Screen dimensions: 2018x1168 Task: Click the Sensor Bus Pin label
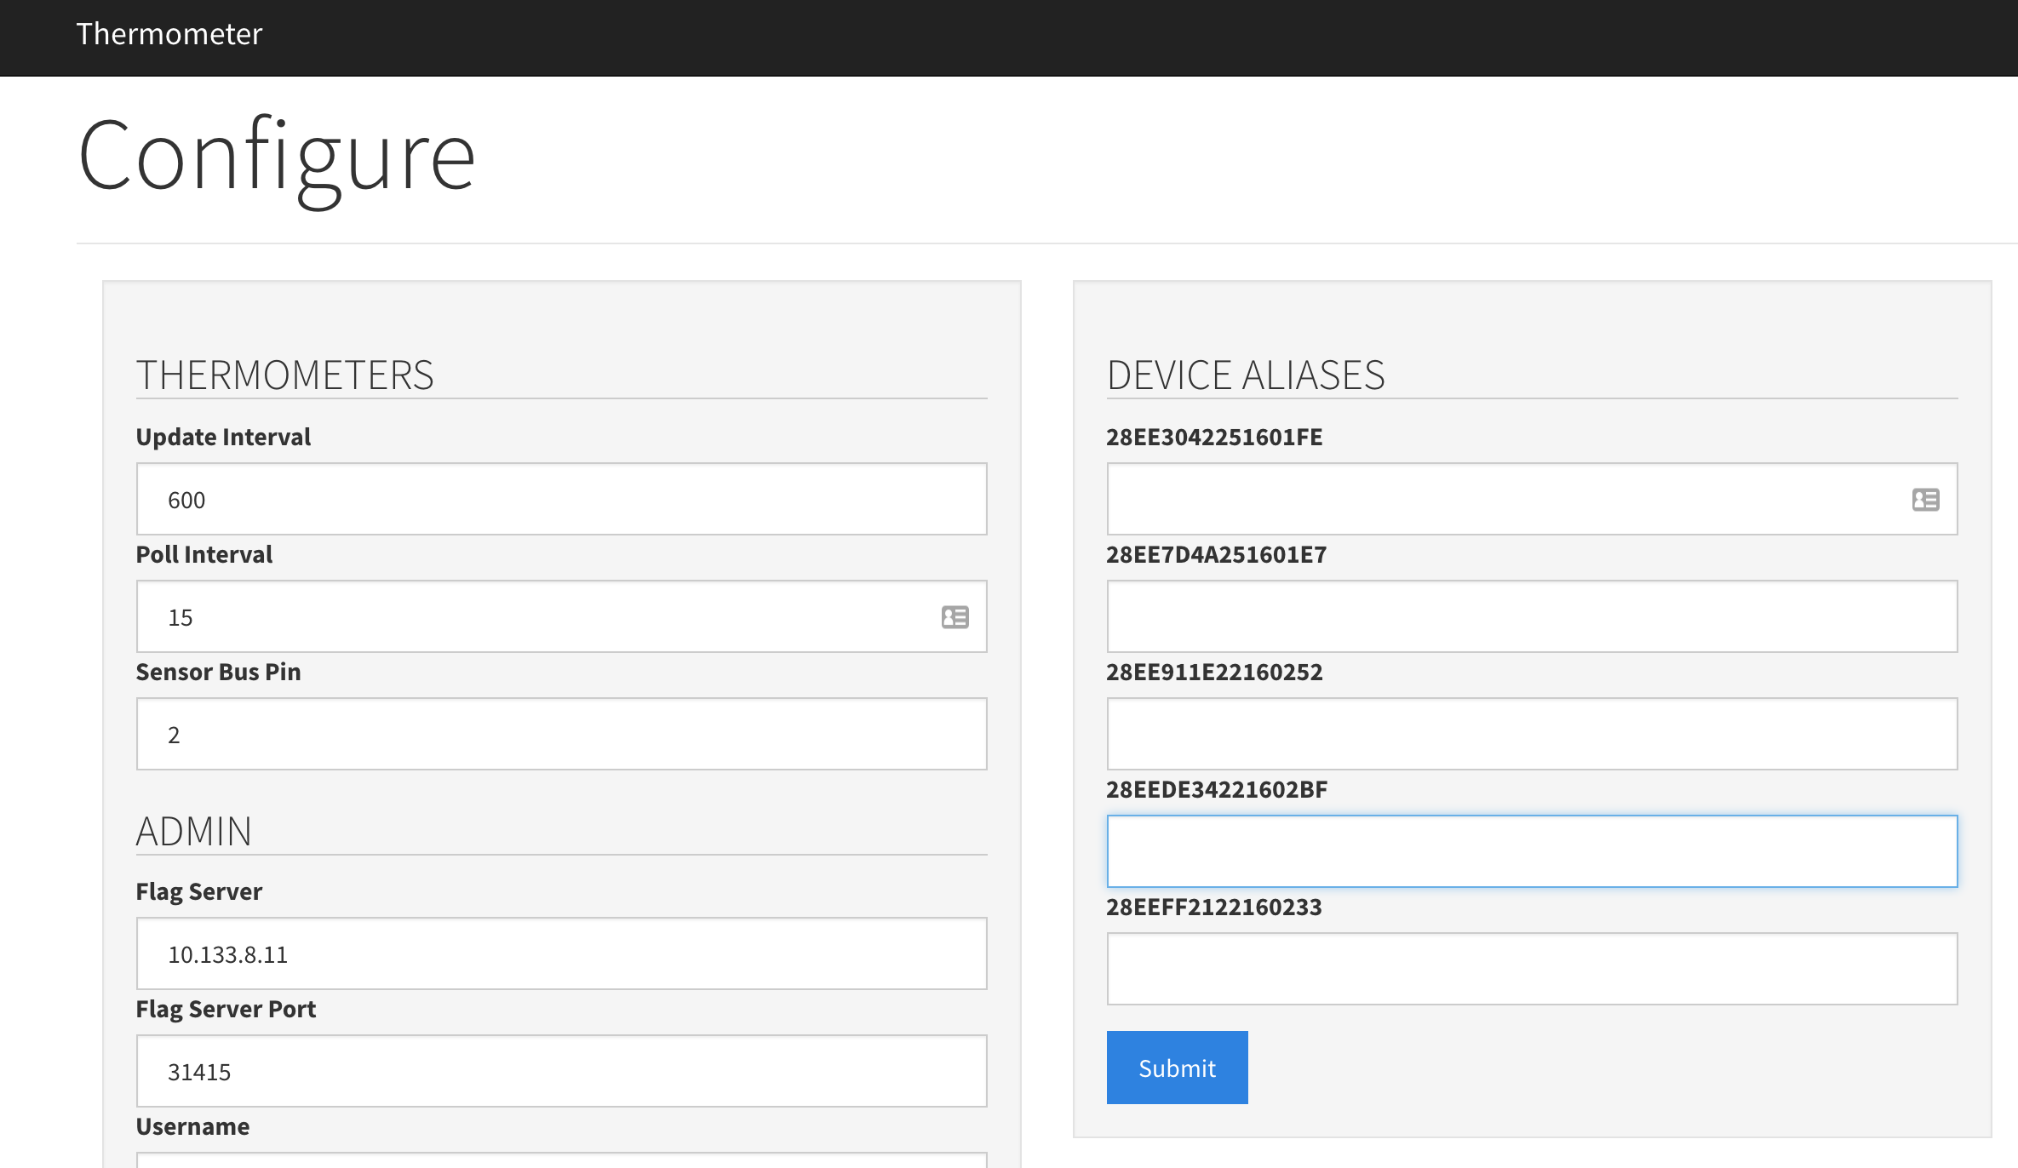pyautogui.click(x=218, y=672)
